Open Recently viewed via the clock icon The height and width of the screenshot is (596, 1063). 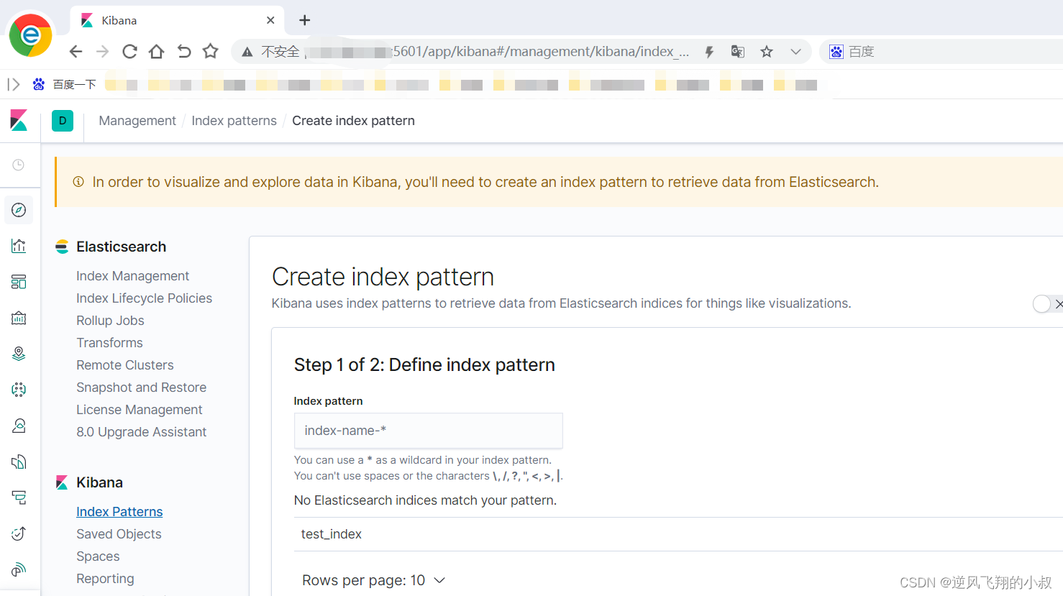(x=19, y=165)
